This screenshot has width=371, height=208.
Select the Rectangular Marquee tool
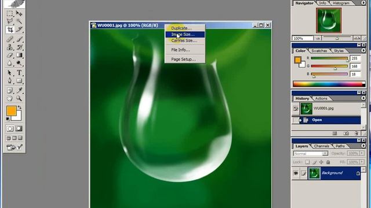click(x=10, y=13)
